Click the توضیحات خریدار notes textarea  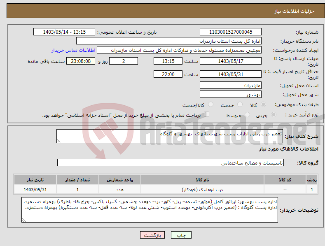click(150, 210)
